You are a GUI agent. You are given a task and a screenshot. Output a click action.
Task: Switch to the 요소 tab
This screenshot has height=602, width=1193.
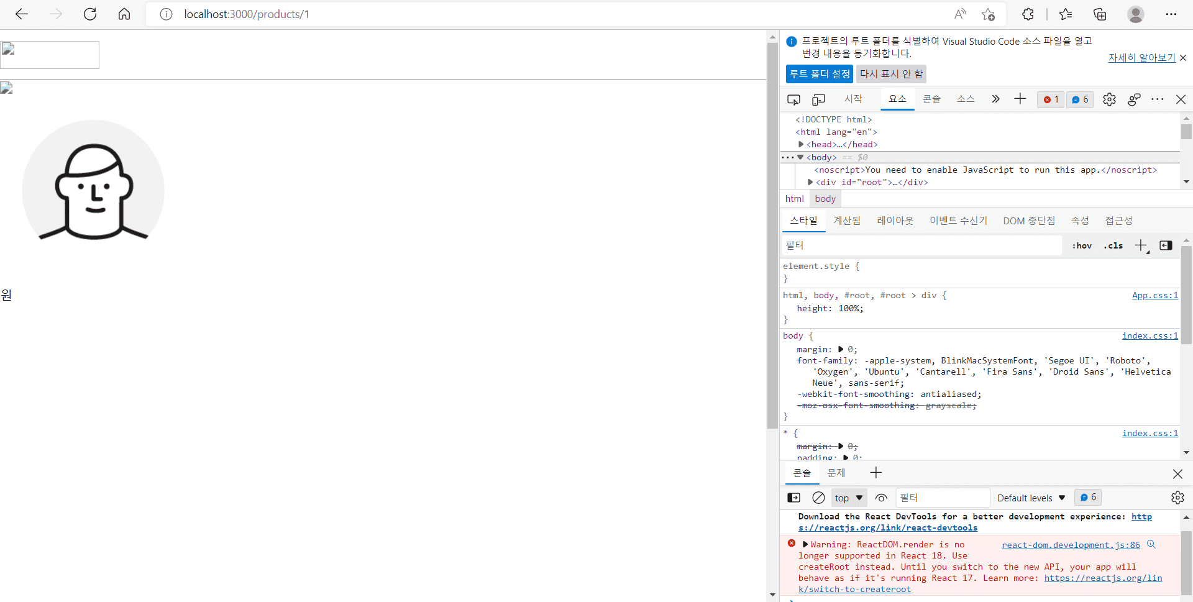point(897,99)
